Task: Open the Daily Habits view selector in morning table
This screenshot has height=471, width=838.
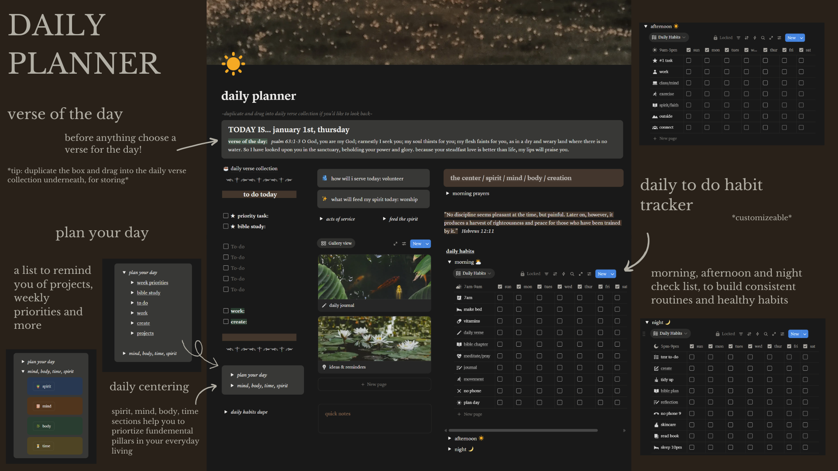Action: (x=474, y=273)
